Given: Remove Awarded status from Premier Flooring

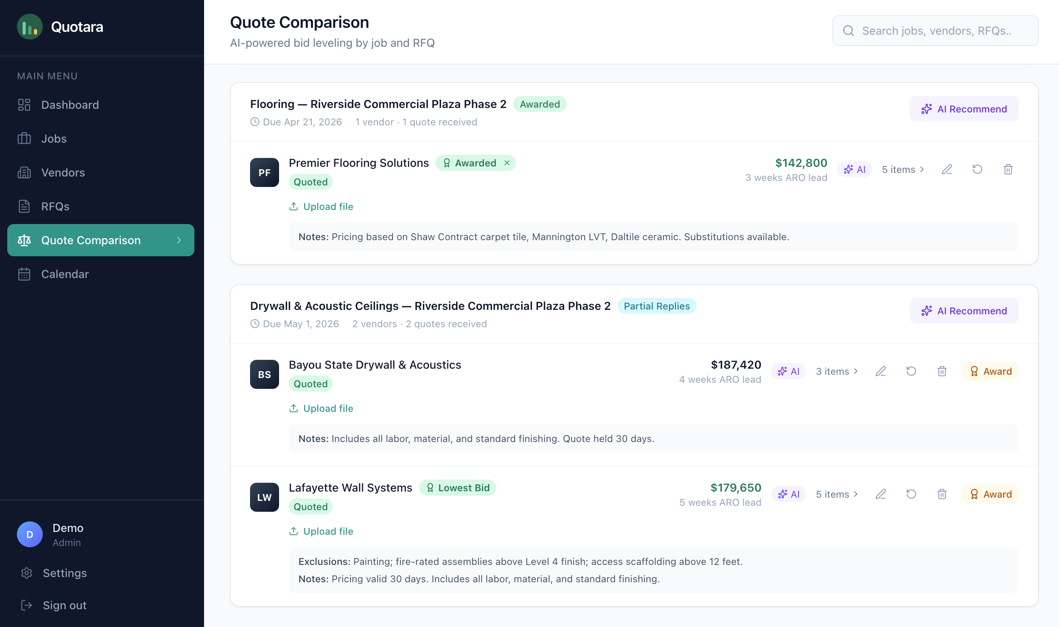Looking at the screenshot, I should click(507, 163).
